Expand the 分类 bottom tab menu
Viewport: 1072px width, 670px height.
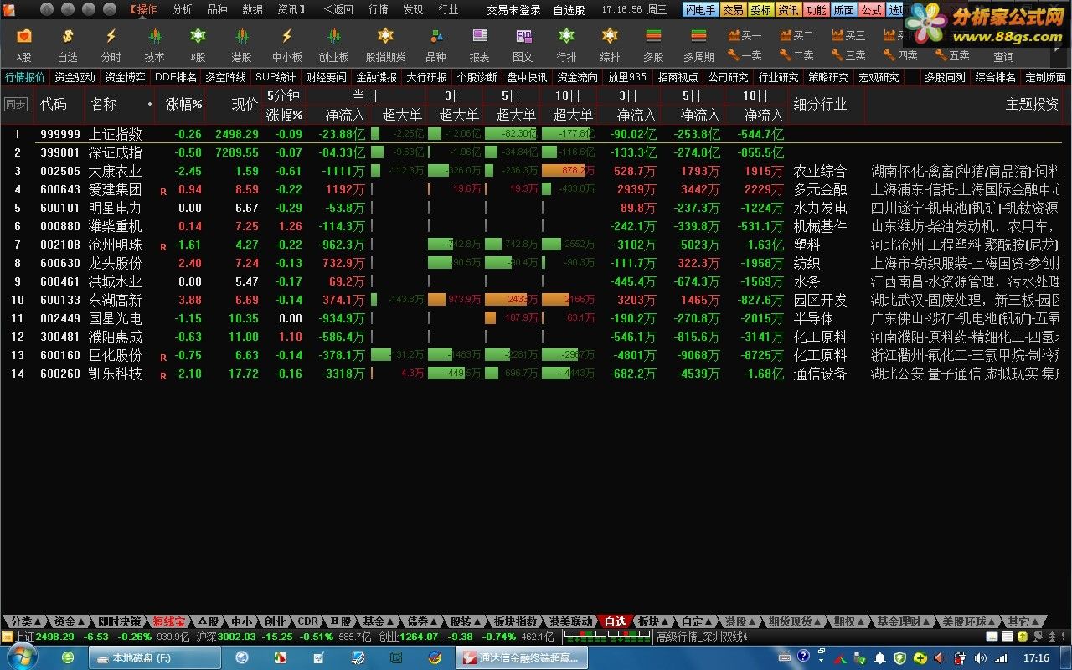pyautogui.click(x=25, y=621)
